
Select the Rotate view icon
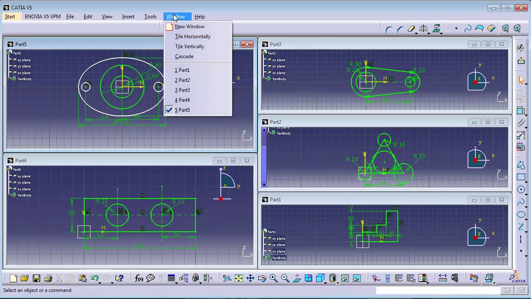point(262,278)
